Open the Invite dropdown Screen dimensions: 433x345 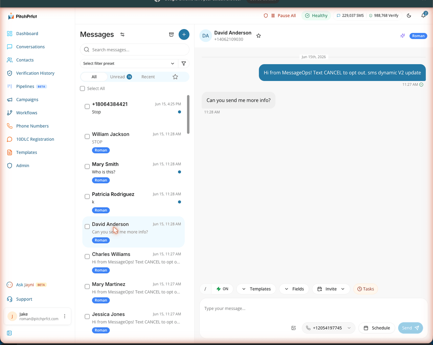click(x=331, y=289)
